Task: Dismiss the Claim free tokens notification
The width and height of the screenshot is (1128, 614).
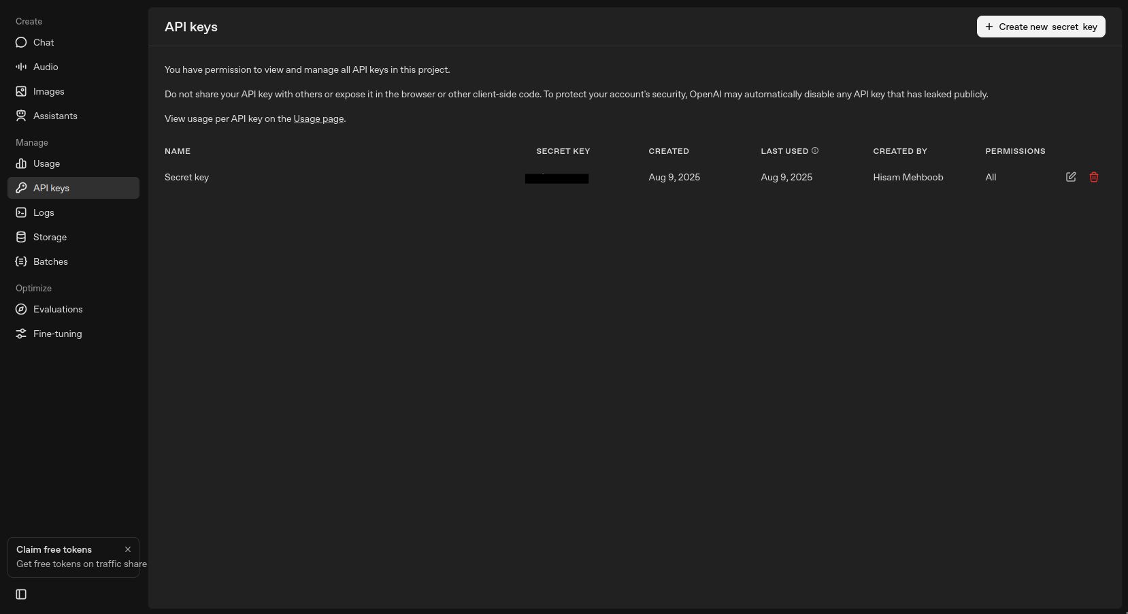Action: pyautogui.click(x=128, y=549)
